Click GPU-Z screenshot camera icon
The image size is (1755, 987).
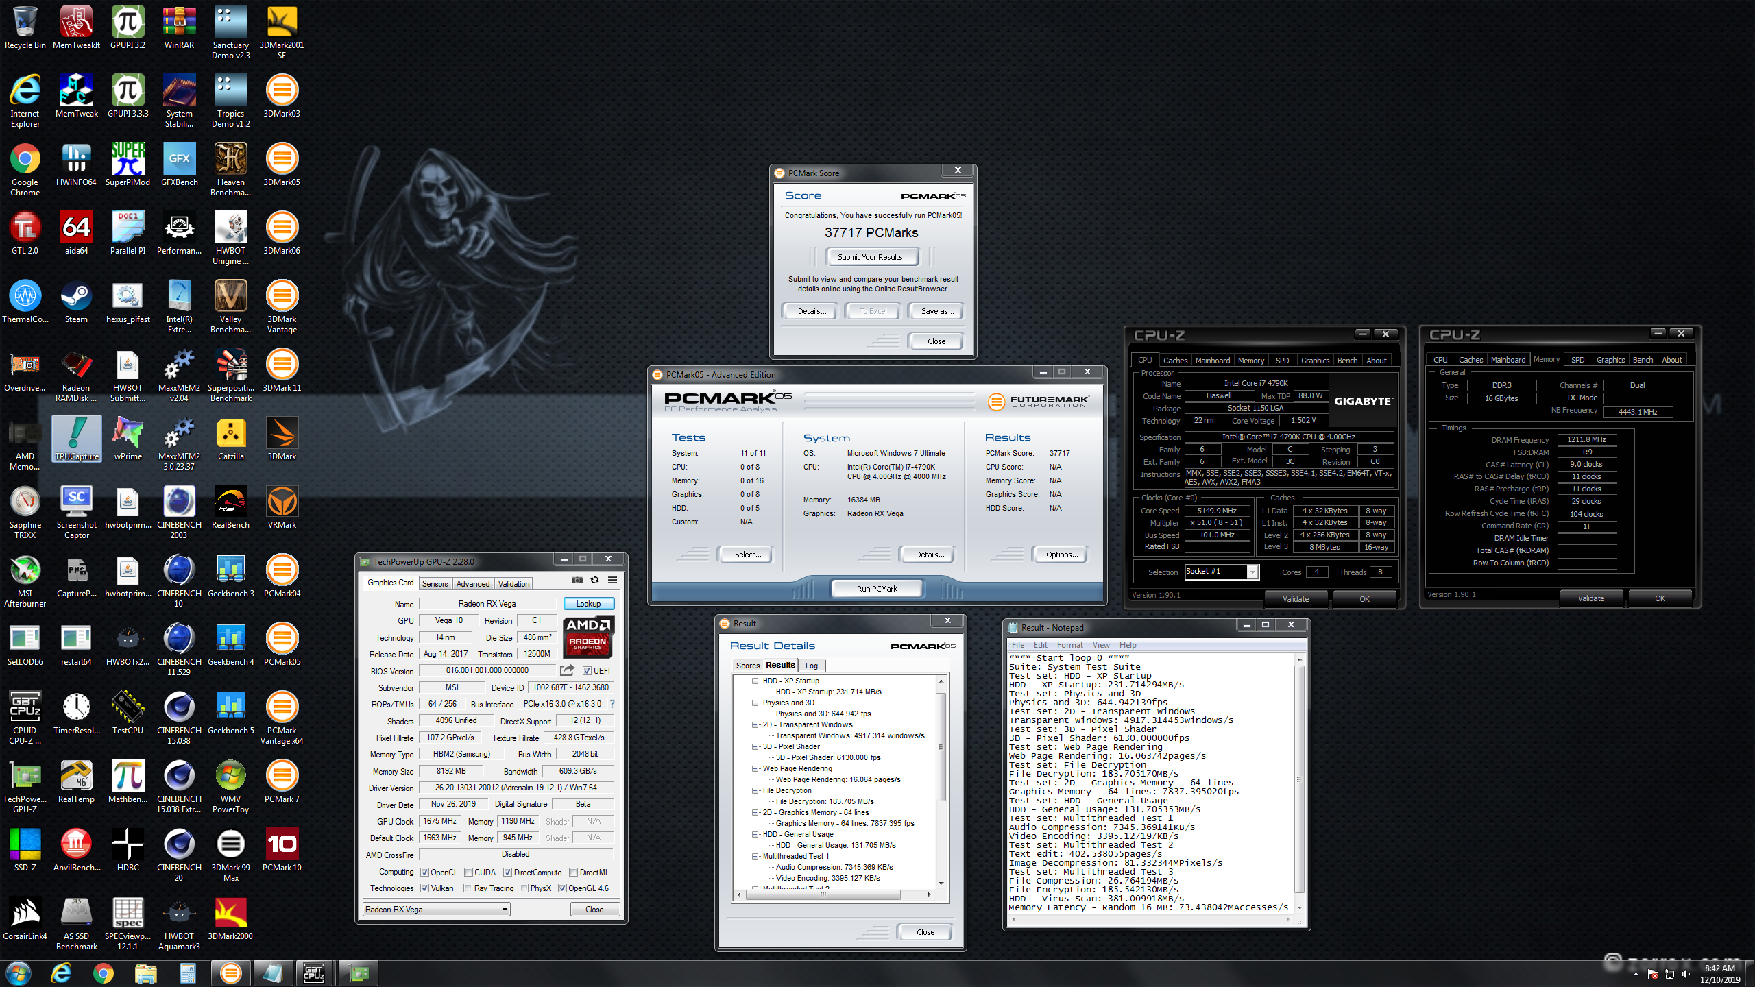577,580
